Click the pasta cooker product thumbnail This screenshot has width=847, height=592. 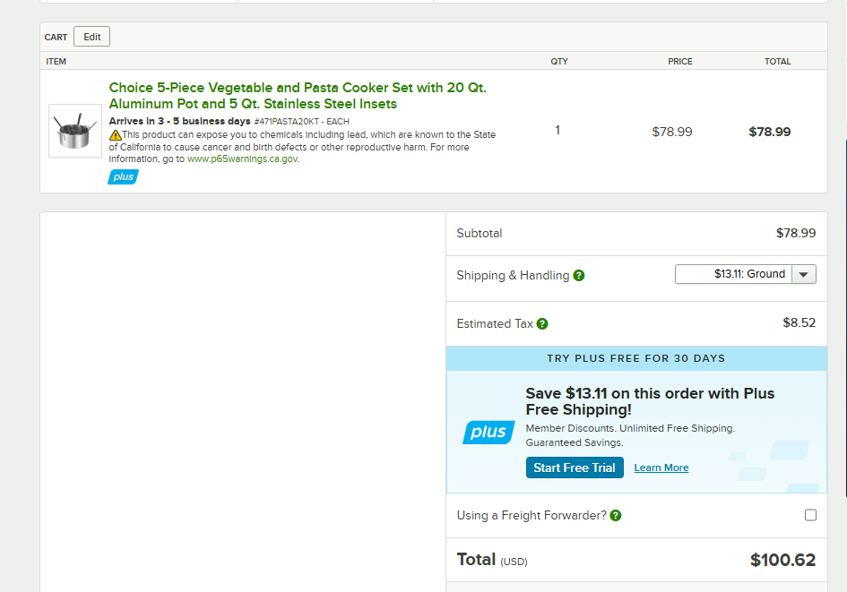75,131
